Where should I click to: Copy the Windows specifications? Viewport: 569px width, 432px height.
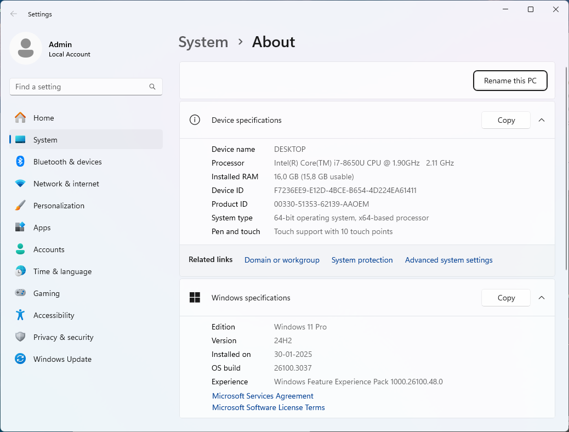click(x=506, y=298)
